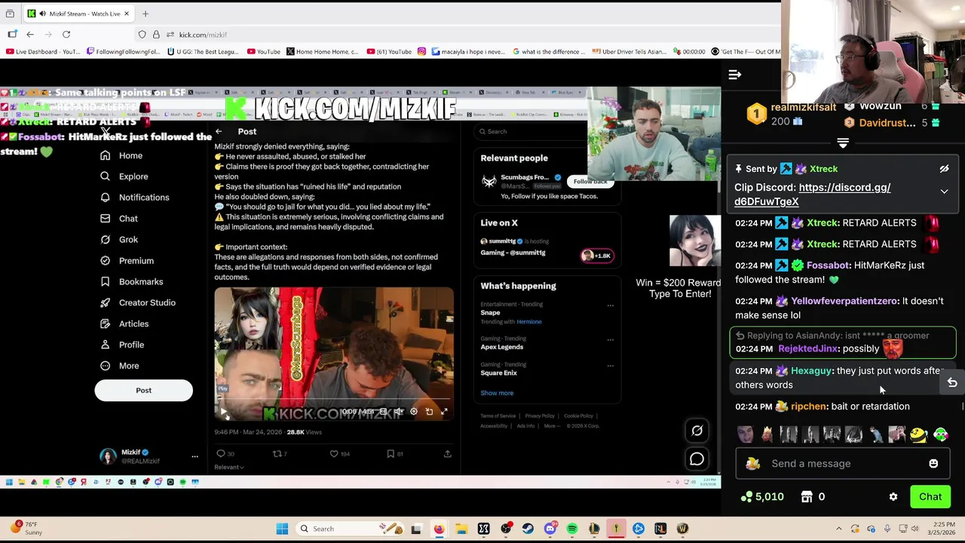Viewport: 965px width, 543px height.
Task: Open Grok in X sidebar
Action: 119,240
